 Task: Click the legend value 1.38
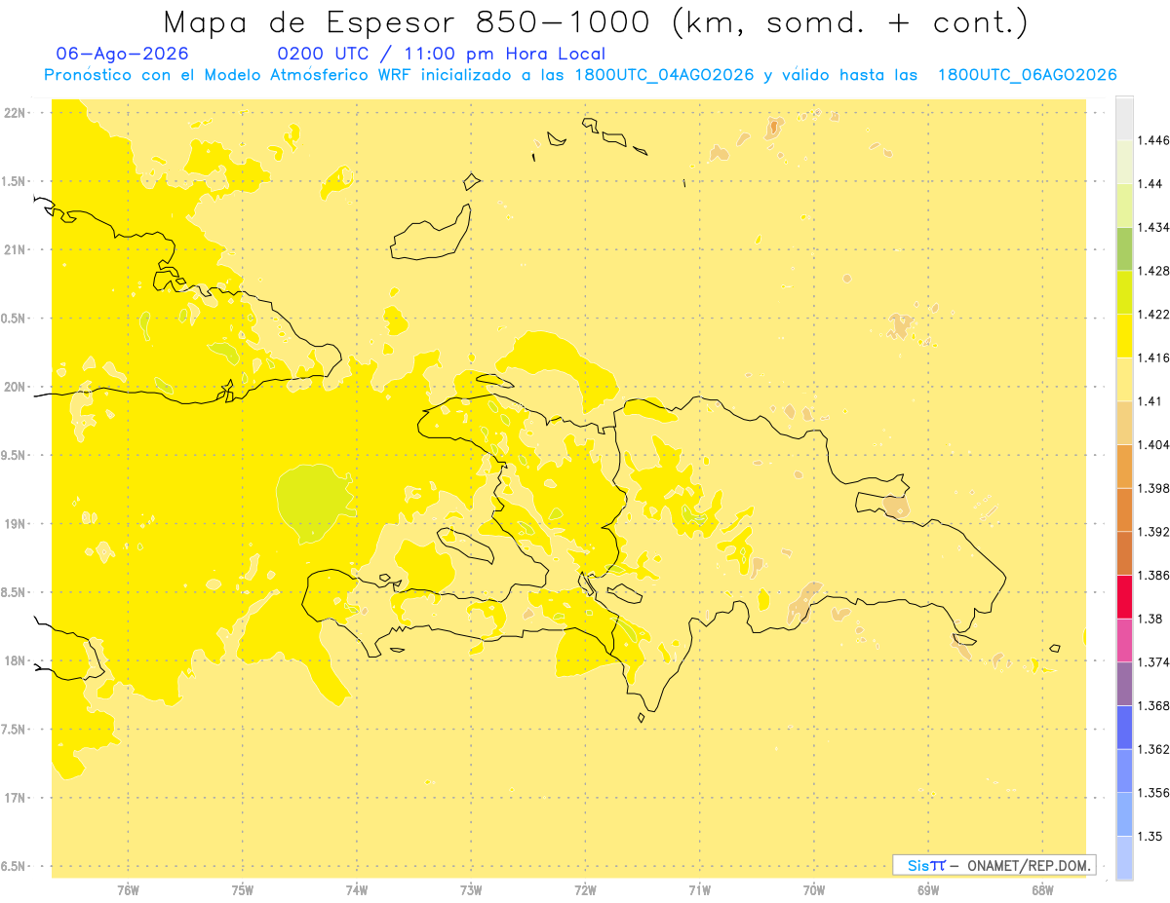point(1150,619)
